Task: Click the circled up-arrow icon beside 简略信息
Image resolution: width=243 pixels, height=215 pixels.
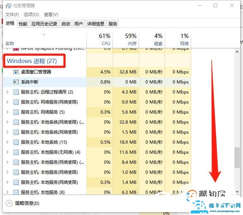Action: click(x=9, y=203)
